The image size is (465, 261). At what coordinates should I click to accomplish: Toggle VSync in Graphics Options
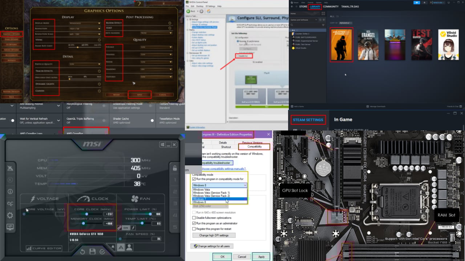99,40
